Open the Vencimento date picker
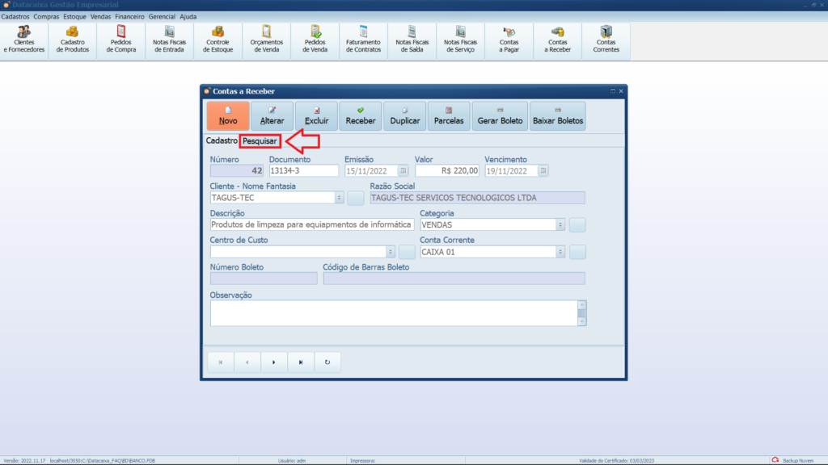The height and width of the screenshot is (465, 828). coord(543,171)
